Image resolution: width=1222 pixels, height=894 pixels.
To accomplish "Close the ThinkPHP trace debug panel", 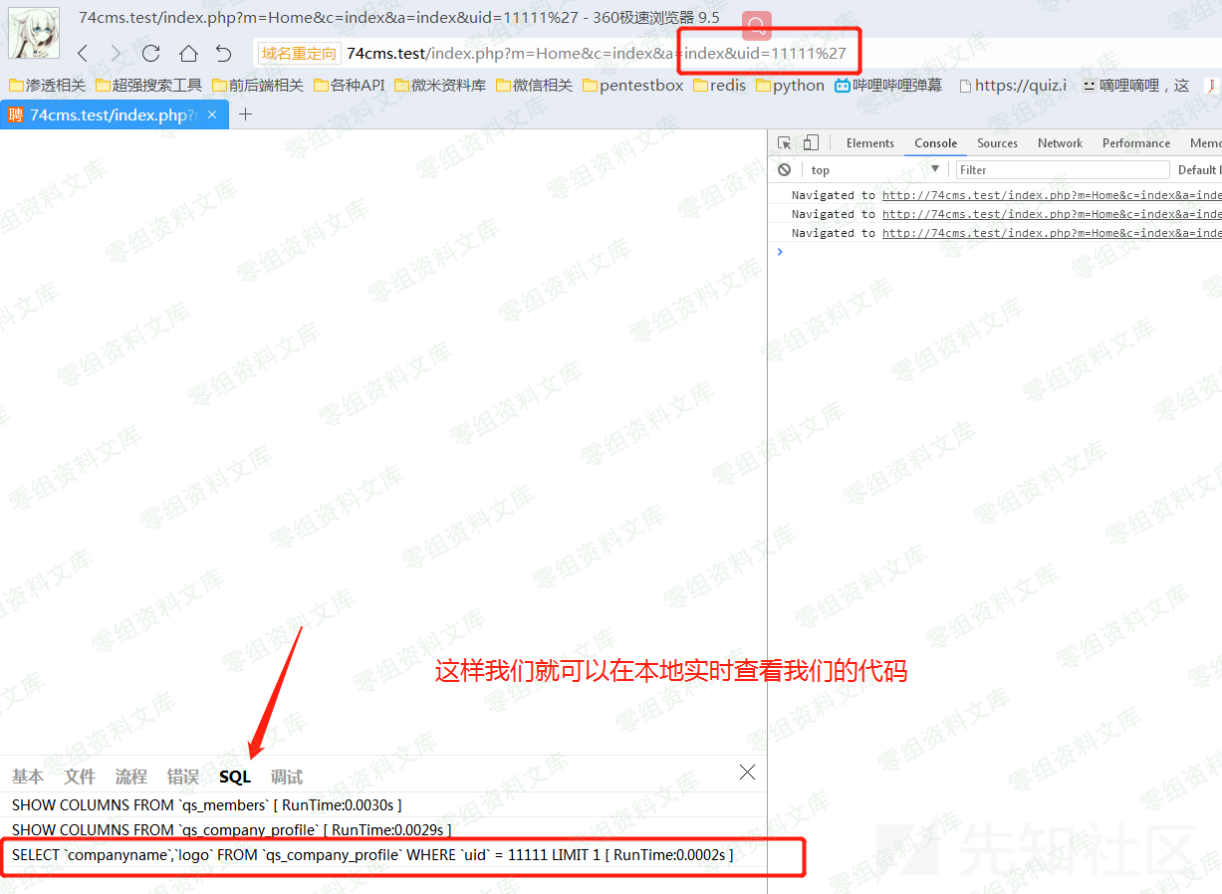I will (x=747, y=773).
